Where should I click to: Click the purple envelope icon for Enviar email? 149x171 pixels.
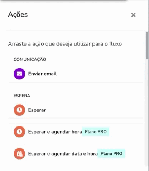click(19, 74)
